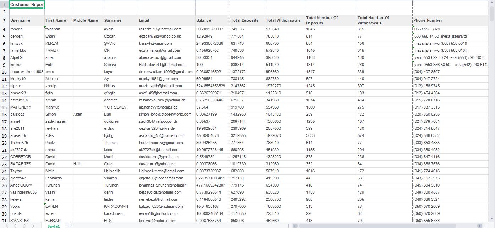Viewport: 495px width, 228px height.
Task: Jump to the first sheet with the navigation arrow
Action: pyautogui.click(x=6, y=226)
